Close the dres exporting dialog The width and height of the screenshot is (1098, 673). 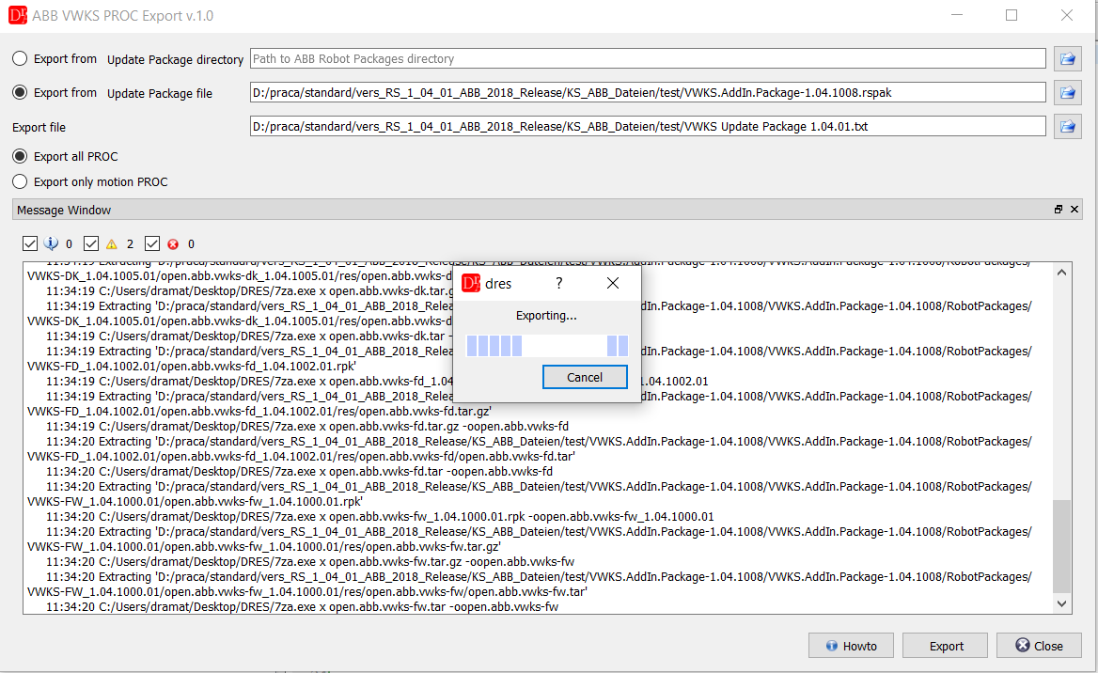click(x=613, y=283)
